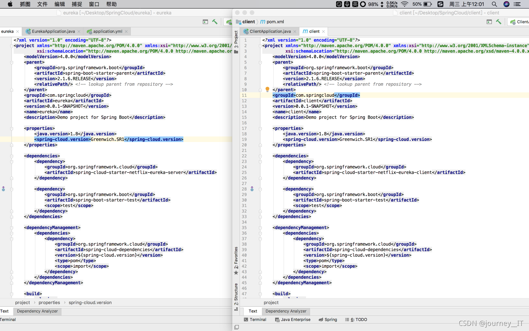Click gutter marker beside eureka test dependency
529x331 pixels.
pos(3,189)
